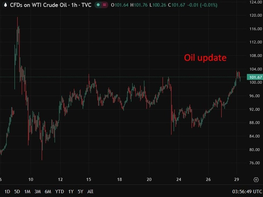Viewport: 263px width, 197px height.
Task: Click the 1M timeframe button
Action: coord(27,192)
